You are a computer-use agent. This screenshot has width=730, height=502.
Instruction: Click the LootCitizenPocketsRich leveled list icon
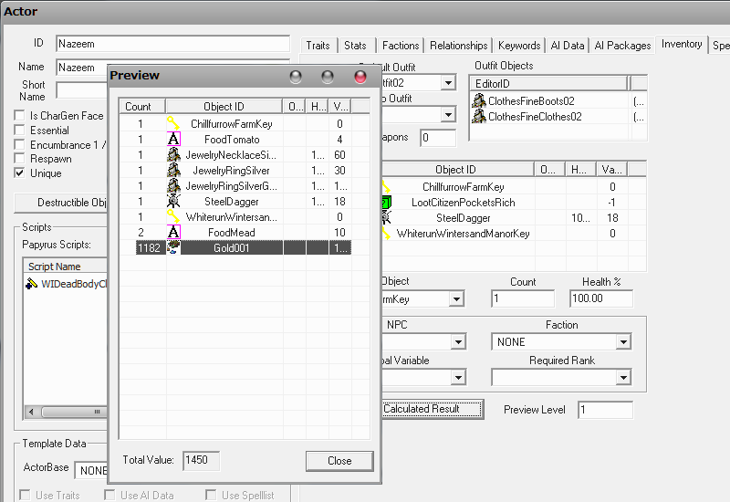[387, 202]
